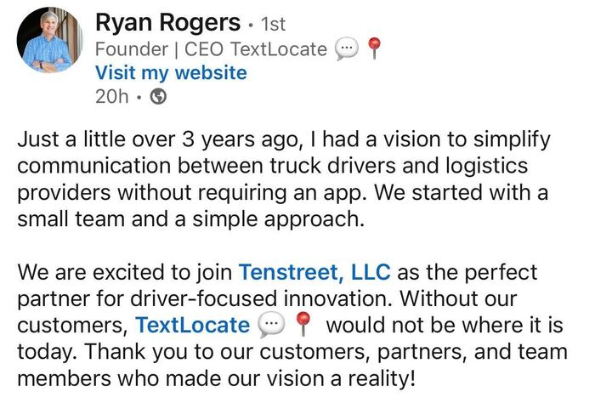Click the Founder | CEO TextLocate headline
Viewport: 612px width, 403px height.
pos(211,48)
